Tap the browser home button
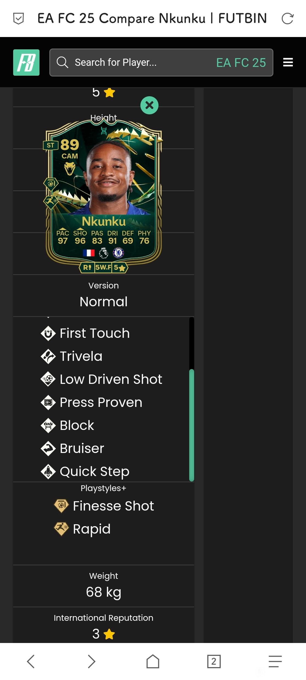The image size is (306, 680). (x=153, y=661)
